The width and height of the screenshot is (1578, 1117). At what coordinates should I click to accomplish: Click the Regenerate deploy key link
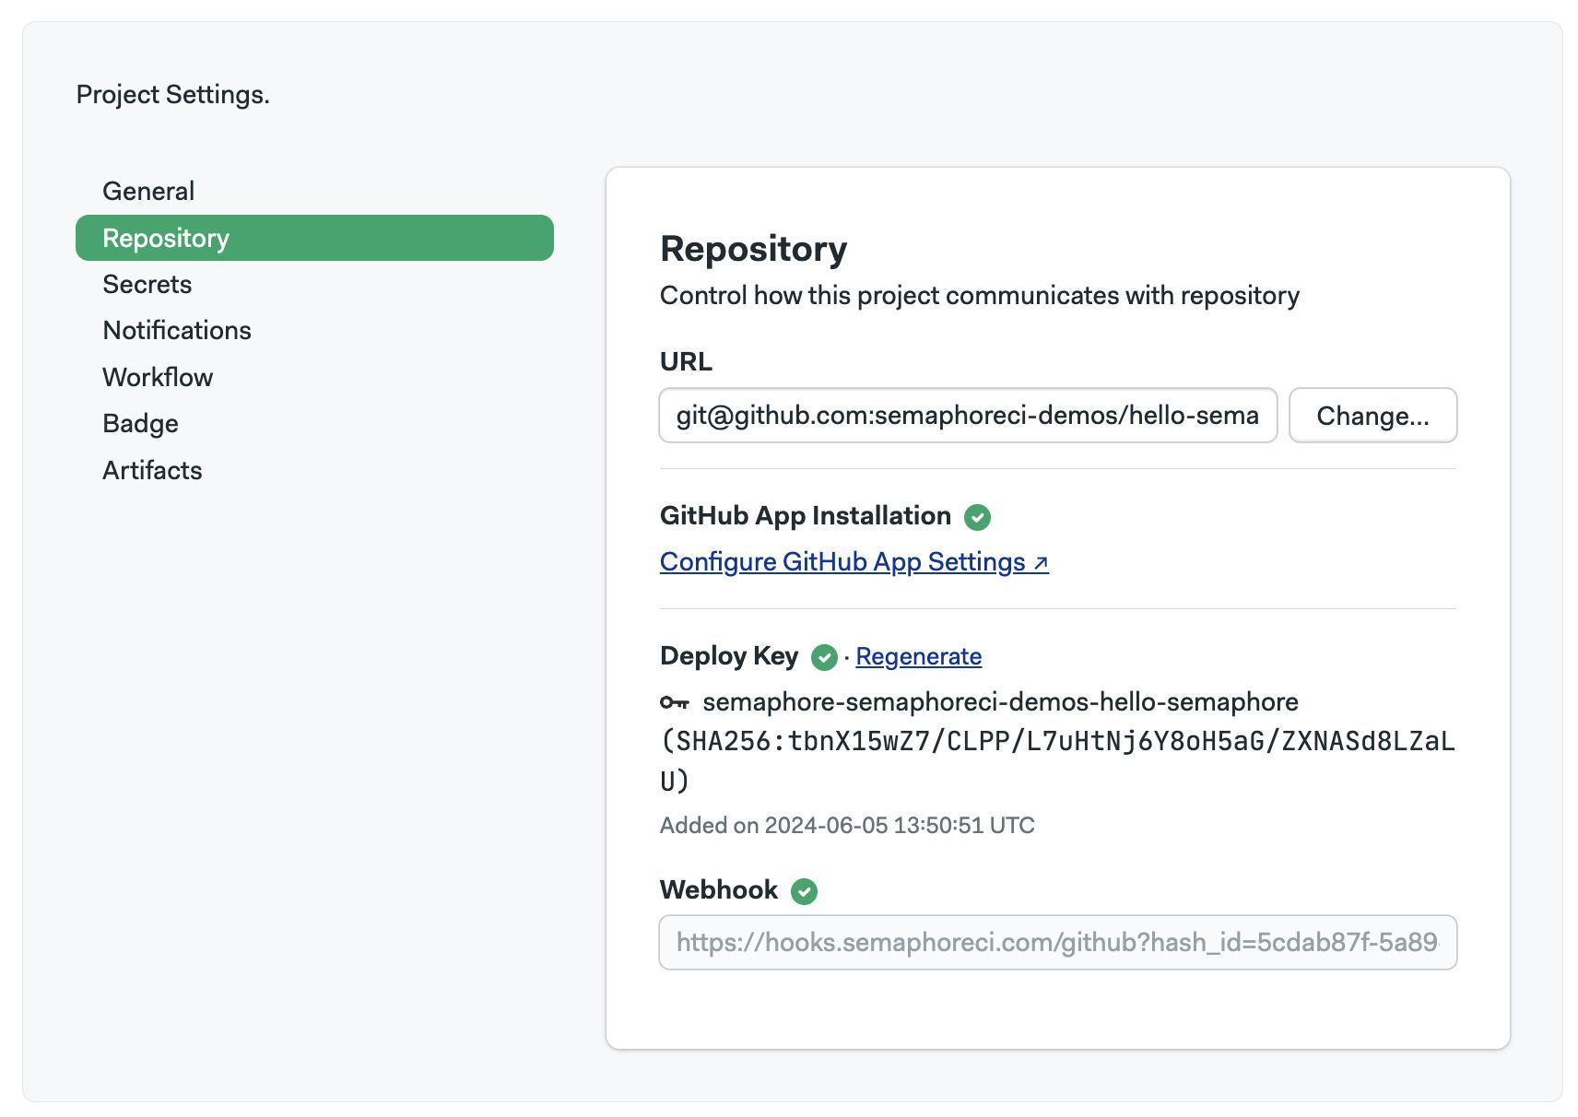pyautogui.click(x=918, y=656)
